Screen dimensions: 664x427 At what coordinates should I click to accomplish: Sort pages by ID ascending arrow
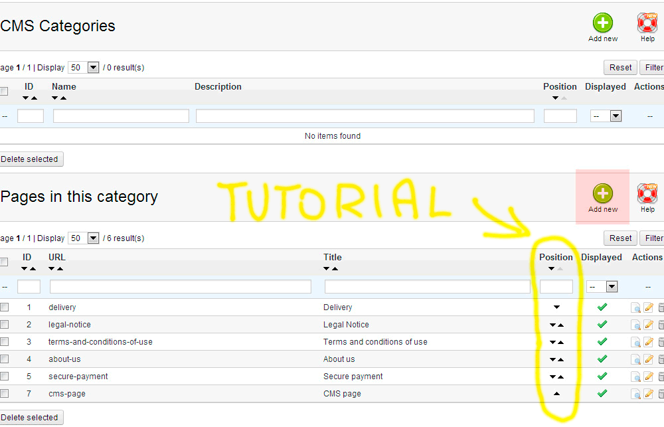pyautogui.click(x=33, y=268)
